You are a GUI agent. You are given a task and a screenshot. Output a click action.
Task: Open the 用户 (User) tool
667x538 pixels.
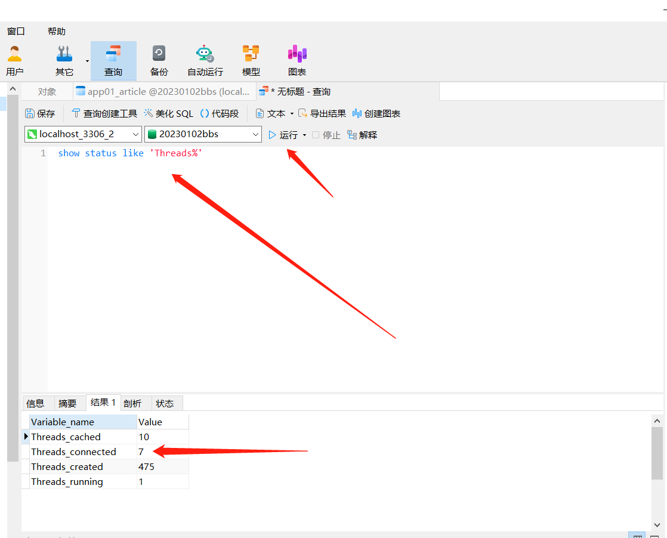pos(14,60)
